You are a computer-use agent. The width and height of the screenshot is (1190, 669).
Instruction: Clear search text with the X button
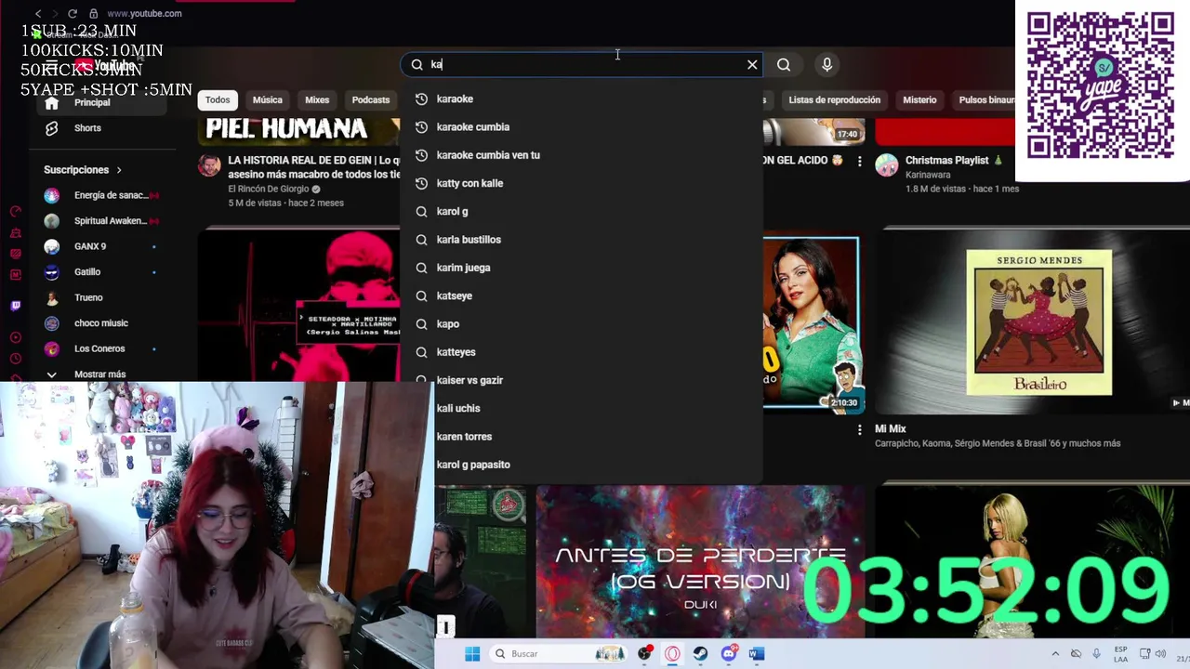(752, 64)
